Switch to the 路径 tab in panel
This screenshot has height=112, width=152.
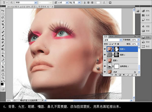(x=117, y=36)
